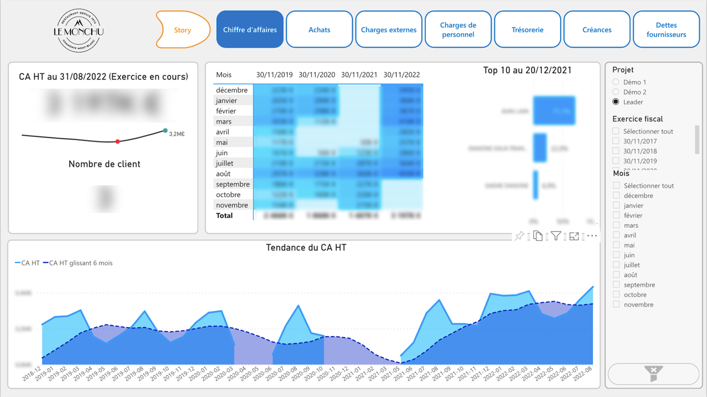Select the Démo 1 radio button under Projet

[x=616, y=81]
